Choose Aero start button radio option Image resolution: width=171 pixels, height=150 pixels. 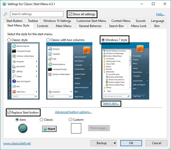click(17, 119)
